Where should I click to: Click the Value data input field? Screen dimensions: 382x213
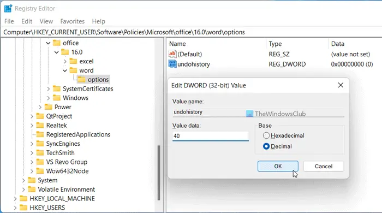click(x=211, y=136)
